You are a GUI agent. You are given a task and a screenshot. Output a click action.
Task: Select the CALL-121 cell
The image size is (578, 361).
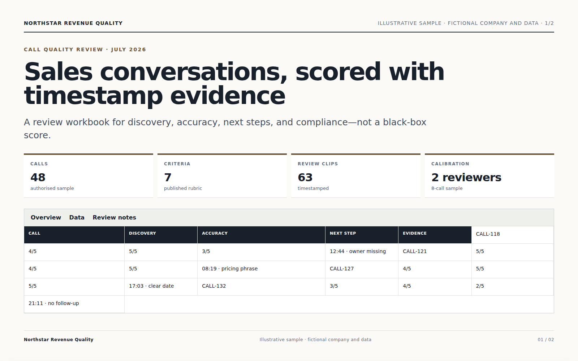pos(435,252)
